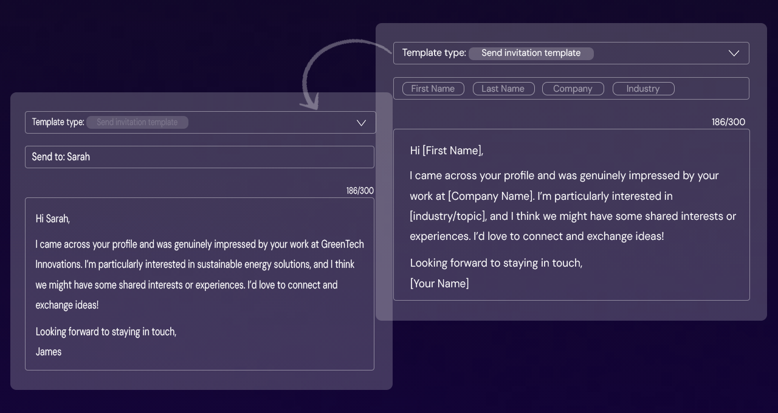Image resolution: width=778 pixels, height=413 pixels.
Task: Insert the Last Name placeholder chip
Action: [x=503, y=88]
